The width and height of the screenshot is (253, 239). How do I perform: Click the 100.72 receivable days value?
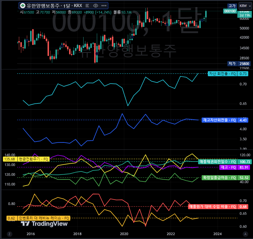point(245,162)
